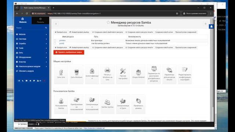Click the red Удалить выбранные шары button
Viewport: 235px width, 132px height.
[x=69, y=52]
